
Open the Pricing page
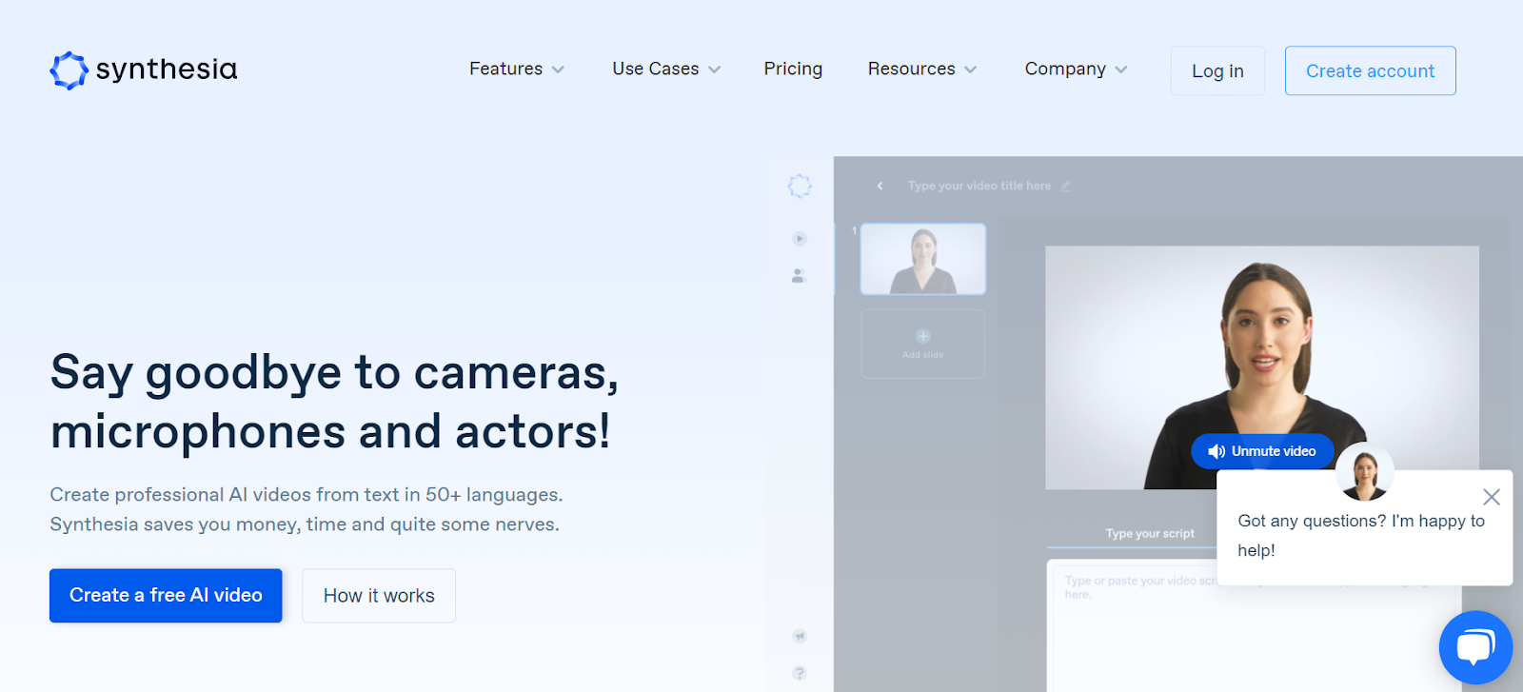793,69
